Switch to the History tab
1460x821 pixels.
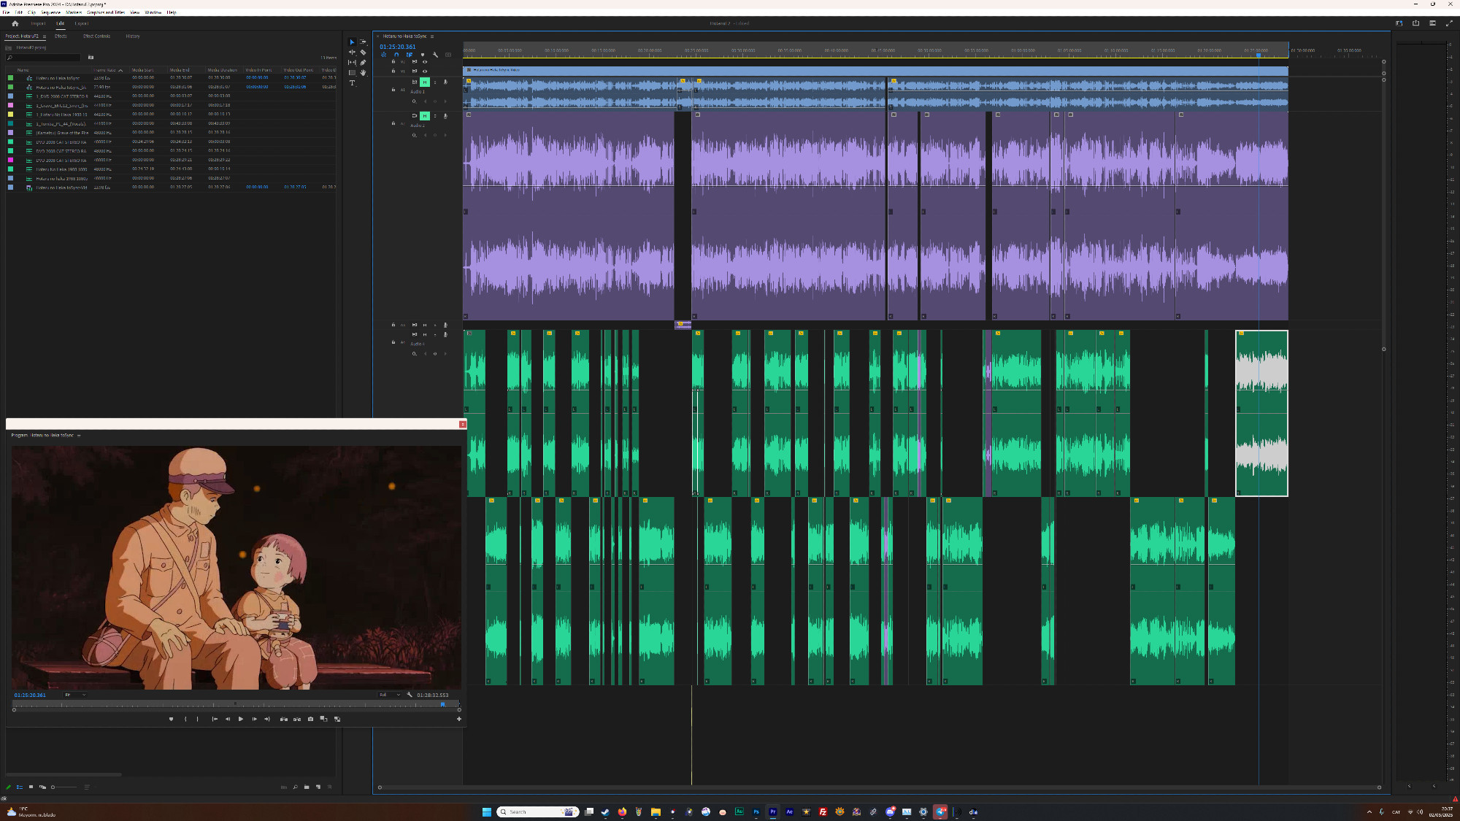(x=133, y=36)
